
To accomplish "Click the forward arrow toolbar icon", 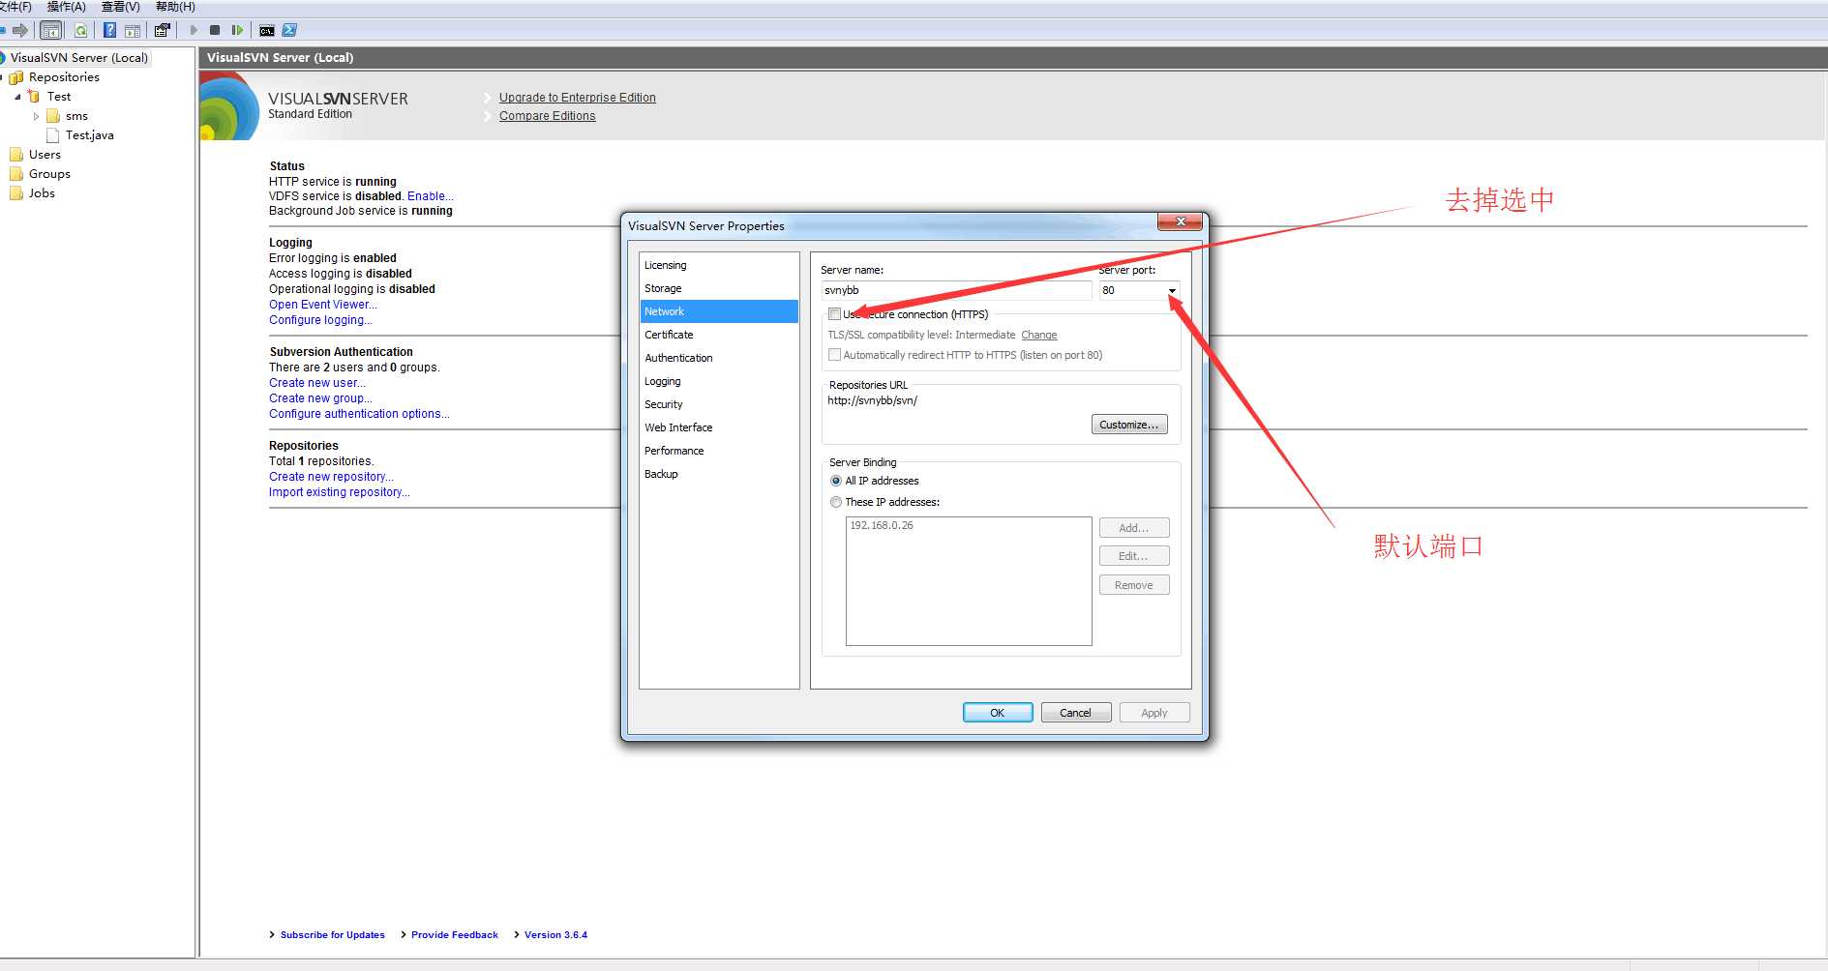I will (x=19, y=30).
